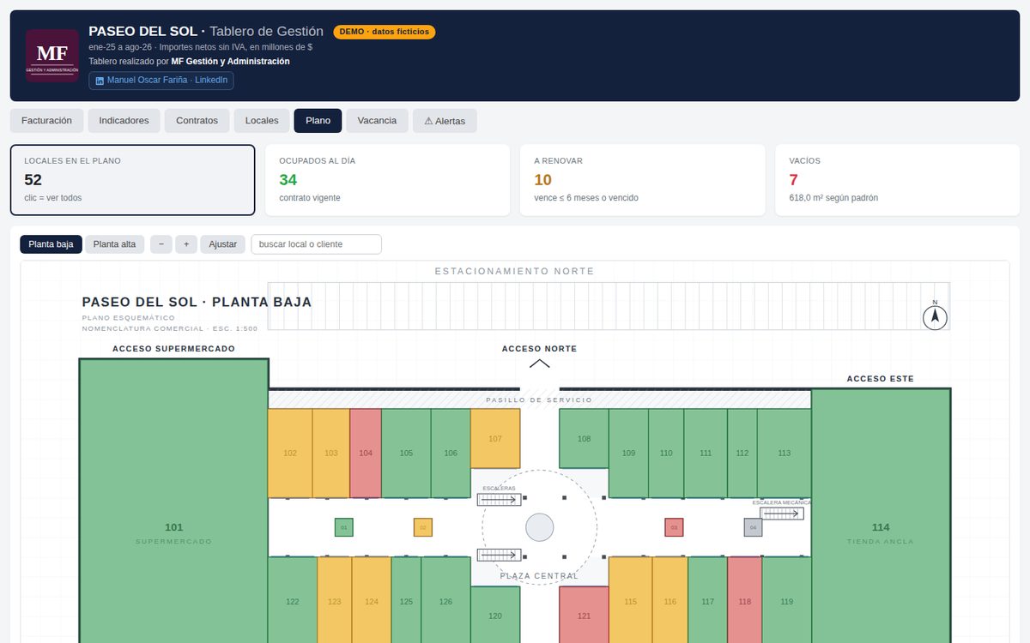The width and height of the screenshot is (1030, 643).
Task: Click the MF Gestión logo
Action: pos(52,56)
